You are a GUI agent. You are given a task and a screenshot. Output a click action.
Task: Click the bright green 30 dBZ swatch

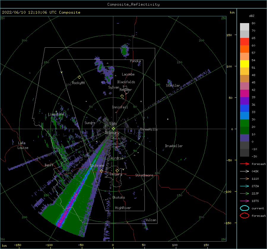244,123
